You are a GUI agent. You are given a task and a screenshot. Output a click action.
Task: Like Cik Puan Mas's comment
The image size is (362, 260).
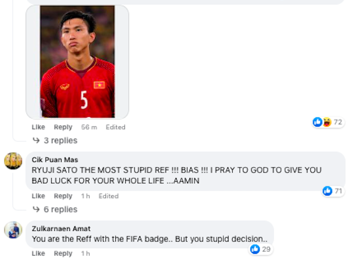coord(38,196)
